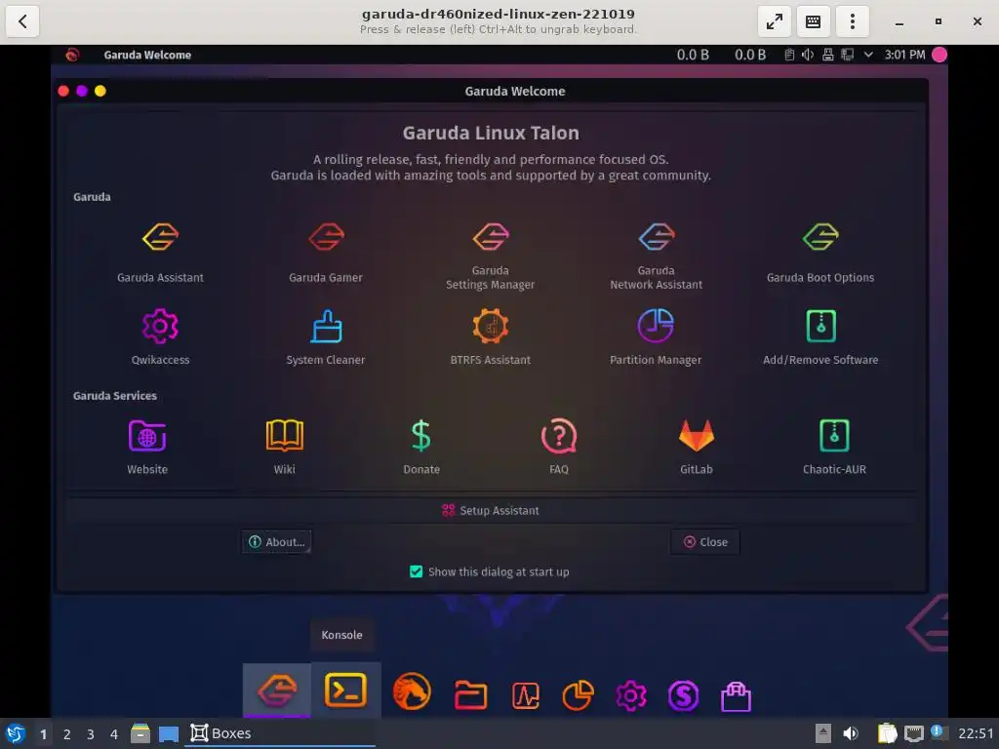999x749 pixels.
Task: Click the Close button in Garuda Welcome
Action: click(704, 541)
